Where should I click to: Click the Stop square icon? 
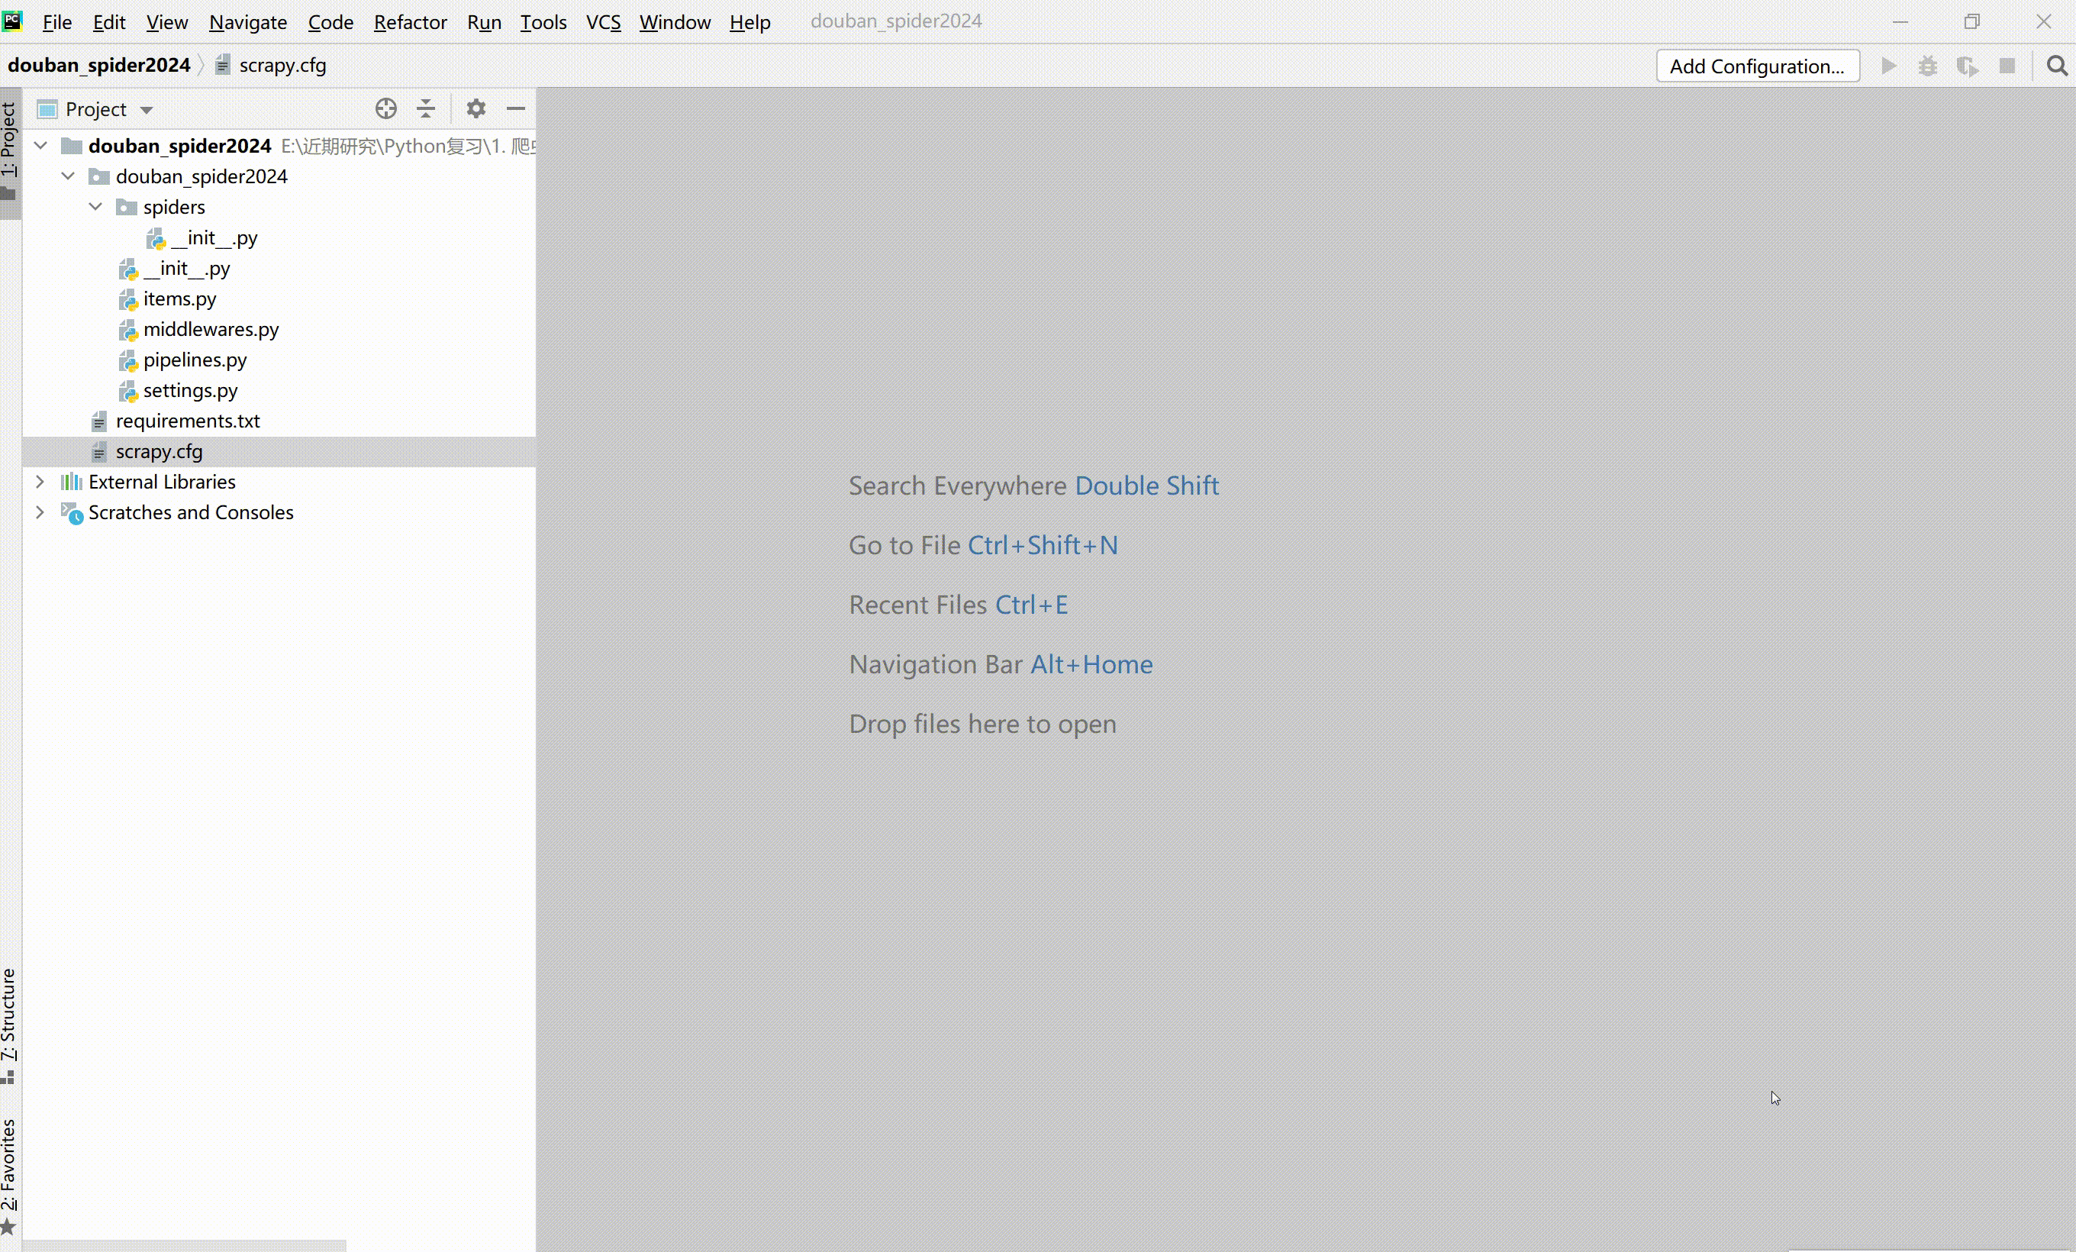click(x=2007, y=66)
